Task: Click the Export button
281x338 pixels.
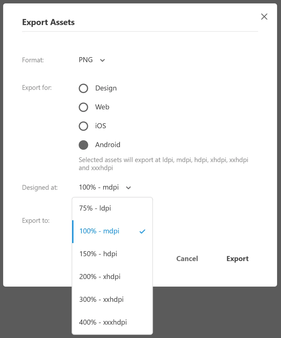Action: (x=237, y=259)
